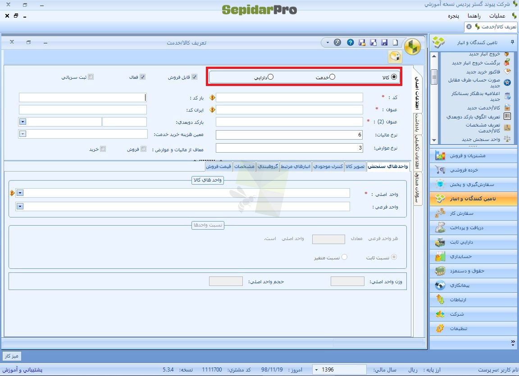Viewport: 519px width, 376px height.
Task: Switch to the کنترل موجودی tab
Action: pyautogui.click(x=328, y=166)
